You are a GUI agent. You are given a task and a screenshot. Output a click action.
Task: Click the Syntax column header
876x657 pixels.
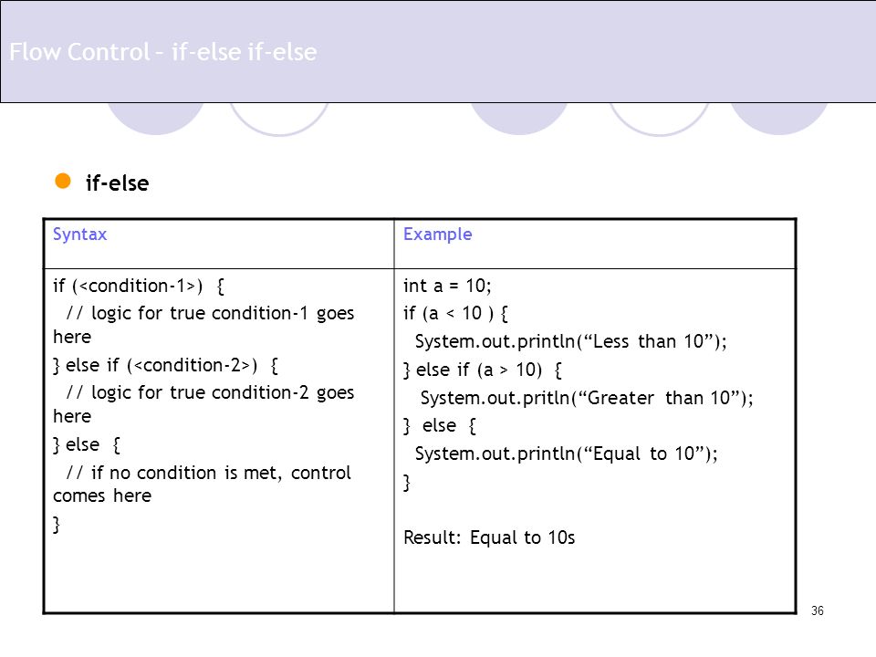coord(80,235)
